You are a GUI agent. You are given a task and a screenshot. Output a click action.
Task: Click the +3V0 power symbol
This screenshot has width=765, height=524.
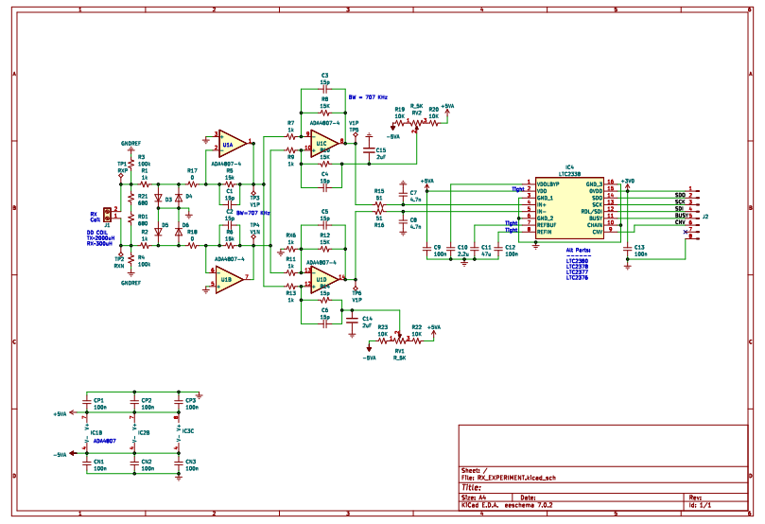tap(628, 183)
